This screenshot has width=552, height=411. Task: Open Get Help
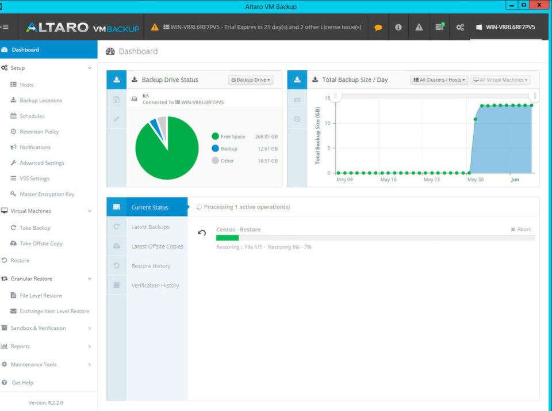tap(22, 382)
